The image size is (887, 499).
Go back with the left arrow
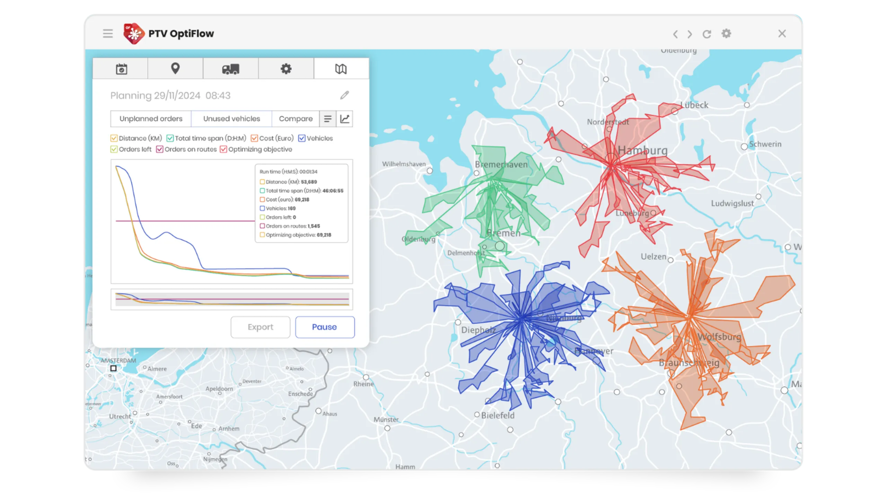[675, 34]
